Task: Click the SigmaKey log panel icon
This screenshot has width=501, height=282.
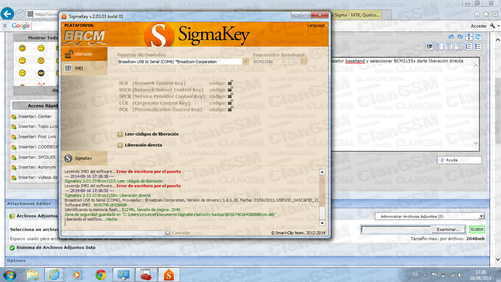Action: click(67, 159)
